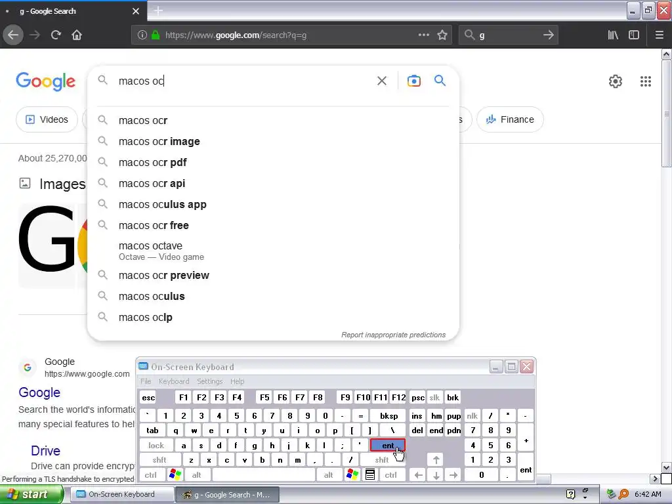Screen dimensions: 672x504
Task: Click the page vertical scrollbar thumb
Action: pyautogui.click(x=666, y=114)
